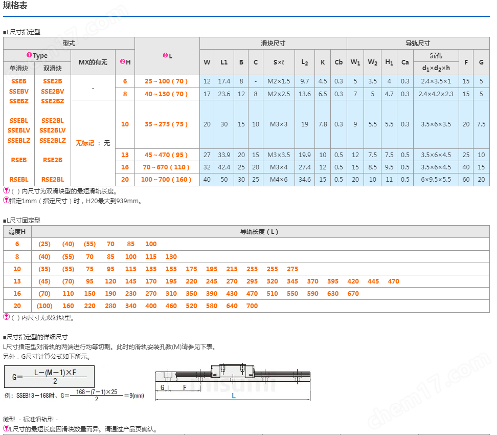Image resolution: width=497 pixels, height=435 pixels.
Task: Click 445 in the fixed-length H 13 row
Action: (x=373, y=281)
